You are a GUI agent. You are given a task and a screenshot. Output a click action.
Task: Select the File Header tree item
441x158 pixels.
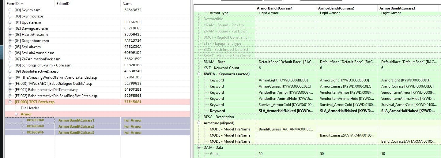coord(30,108)
